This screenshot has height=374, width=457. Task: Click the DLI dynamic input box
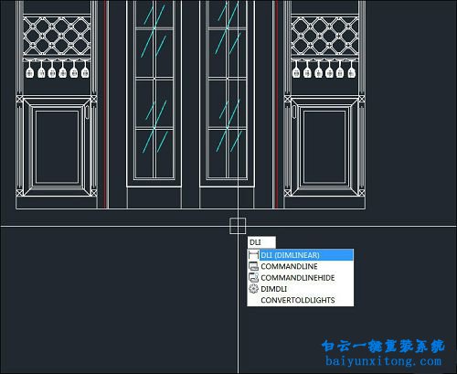[x=261, y=242]
